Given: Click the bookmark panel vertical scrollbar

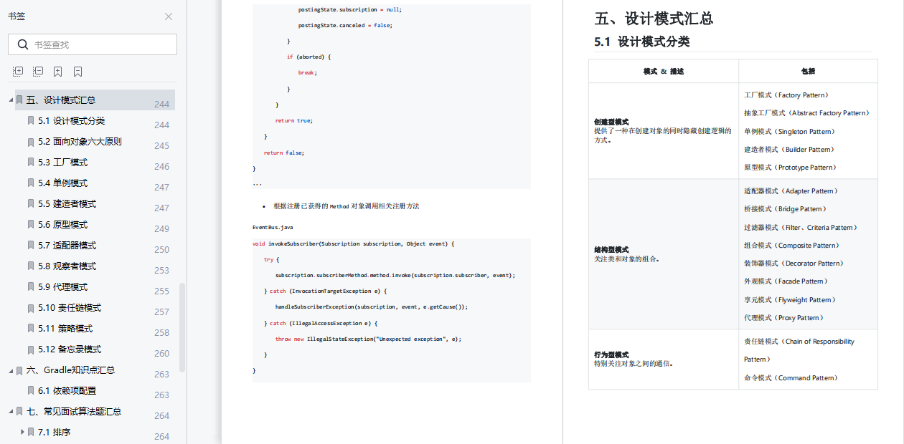Looking at the screenshot, I should (182, 327).
